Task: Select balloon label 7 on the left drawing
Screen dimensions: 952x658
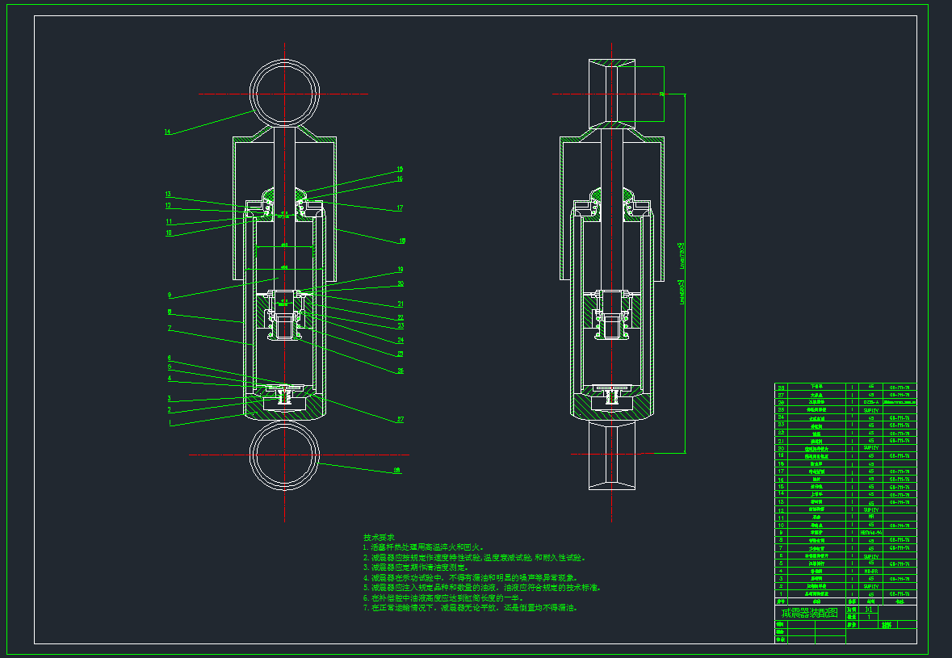Action: pyautogui.click(x=170, y=328)
